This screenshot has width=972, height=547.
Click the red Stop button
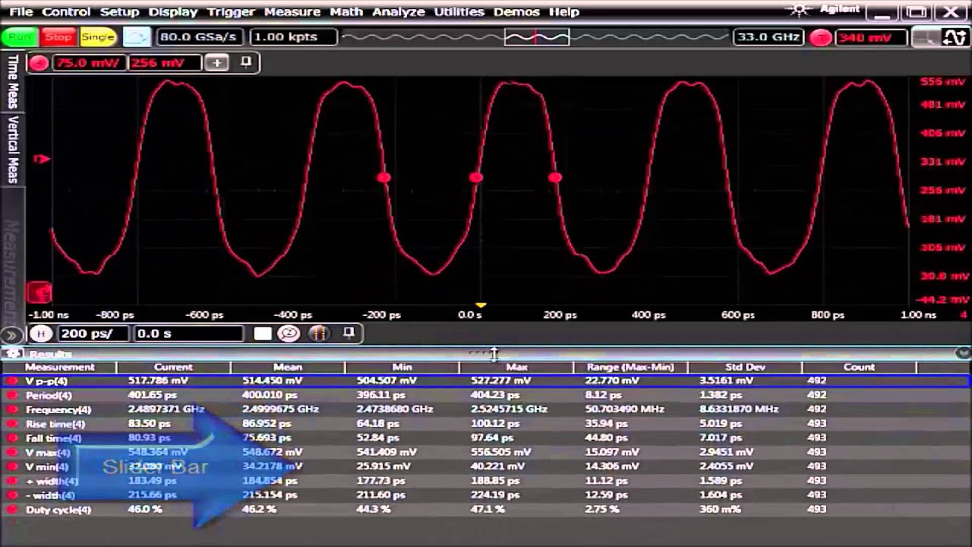(x=58, y=37)
